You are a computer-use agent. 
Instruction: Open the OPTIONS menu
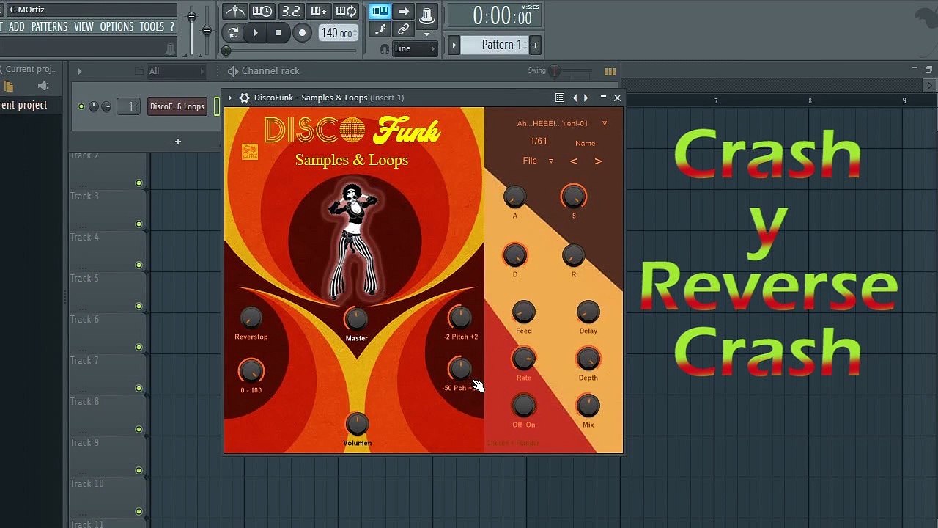point(117,26)
